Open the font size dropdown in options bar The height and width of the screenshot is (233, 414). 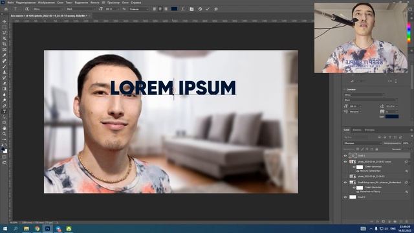112,9
